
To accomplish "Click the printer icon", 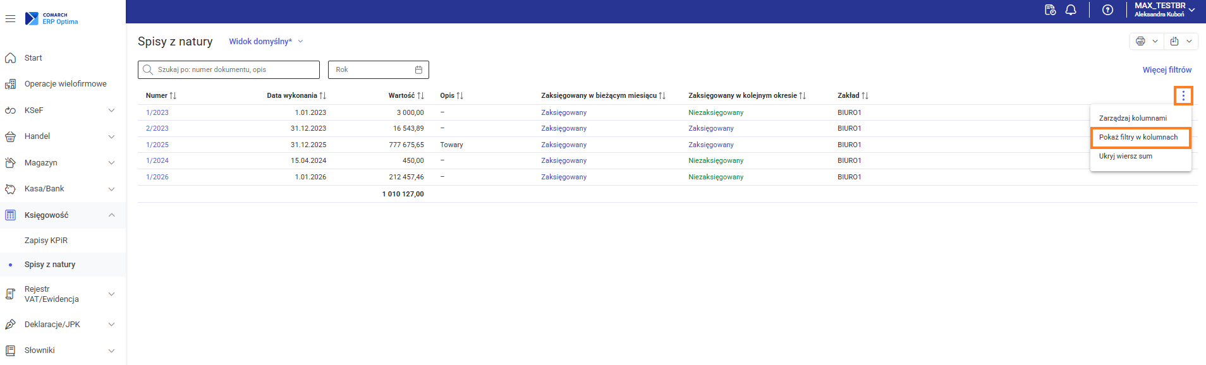I will tap(1140, 41).
